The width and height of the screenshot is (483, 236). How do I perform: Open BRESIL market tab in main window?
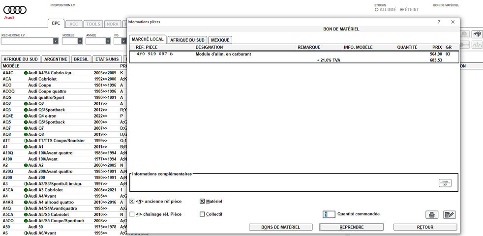(x=81, y=59)
